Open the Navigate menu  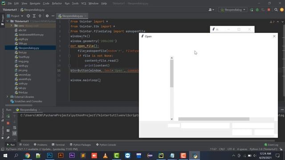click(35, 4)
